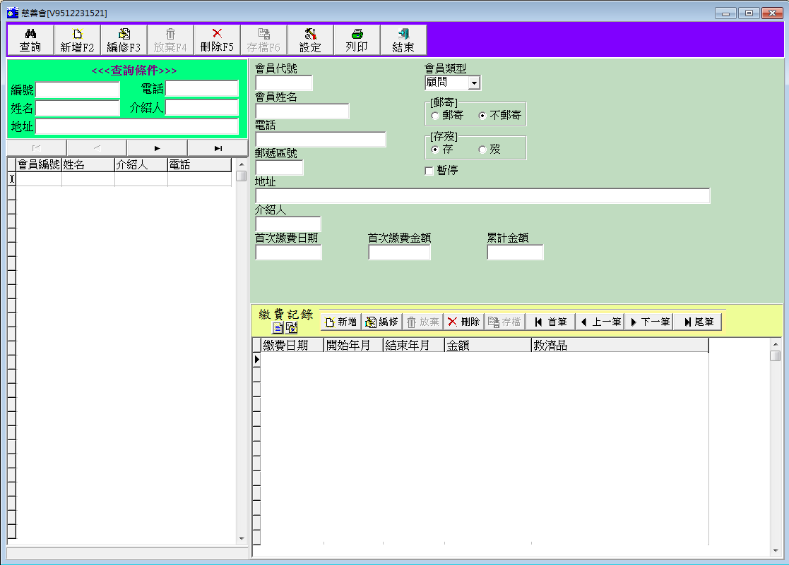Click the last-record arrow above member list

(x=218, y=148)
